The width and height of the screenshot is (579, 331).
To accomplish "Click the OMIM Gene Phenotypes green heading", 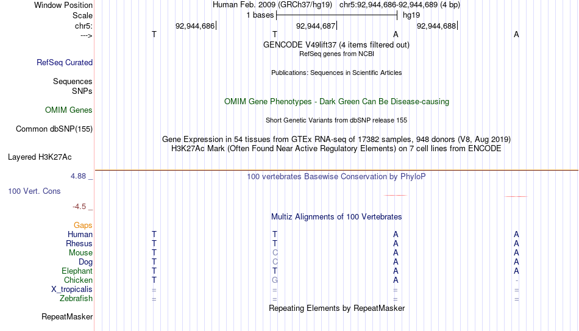I will click(x=336, y=102).
